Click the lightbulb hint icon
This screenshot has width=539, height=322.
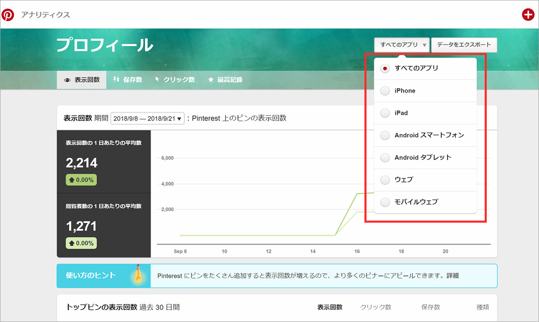pos(138,274)
